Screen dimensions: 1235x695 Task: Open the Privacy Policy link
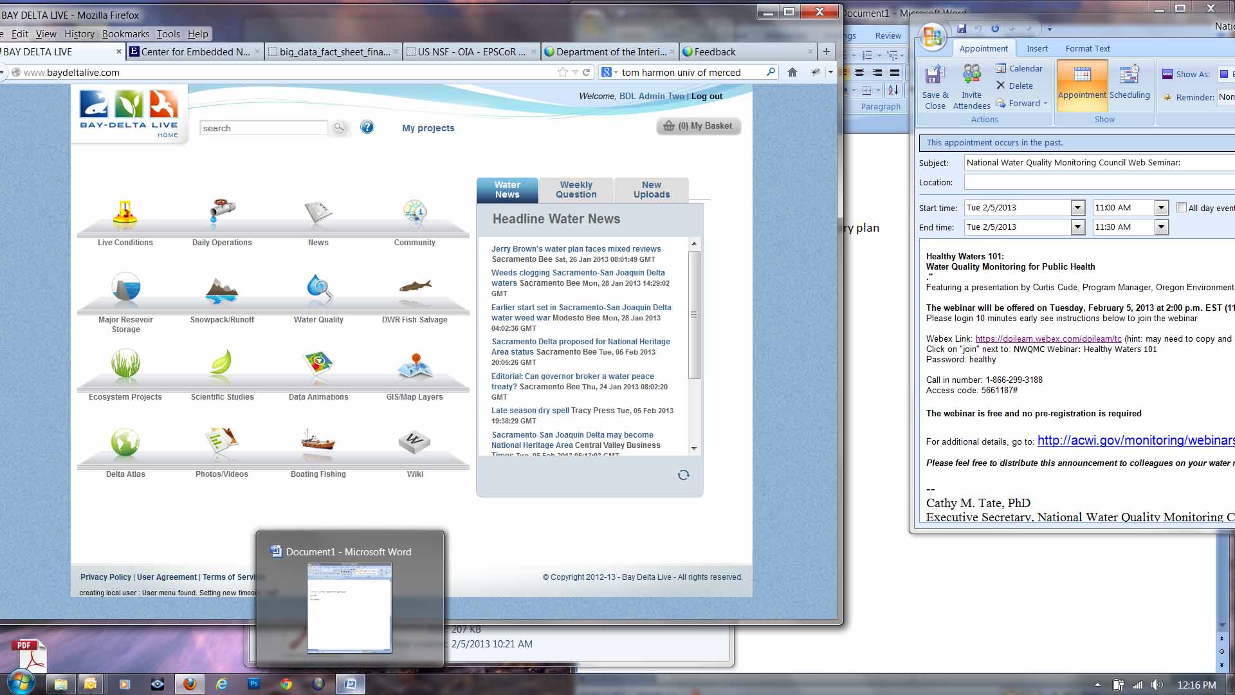click(105, 577)
